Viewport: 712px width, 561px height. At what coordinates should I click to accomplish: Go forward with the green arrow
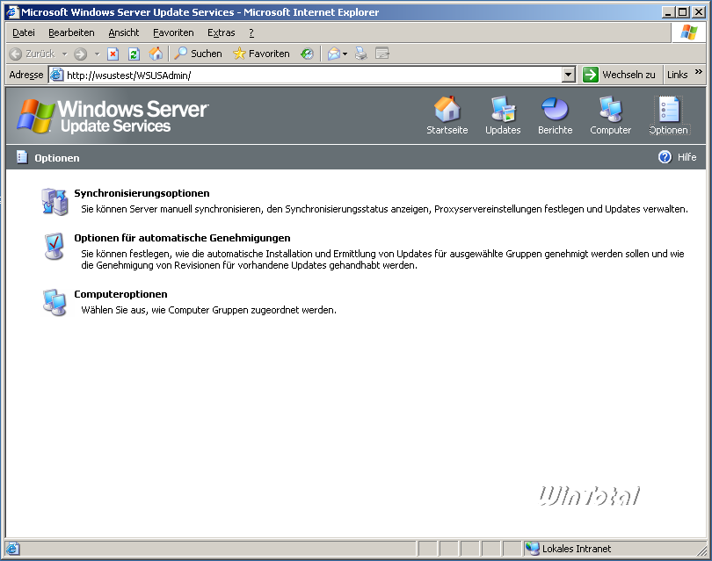(80, 54)
